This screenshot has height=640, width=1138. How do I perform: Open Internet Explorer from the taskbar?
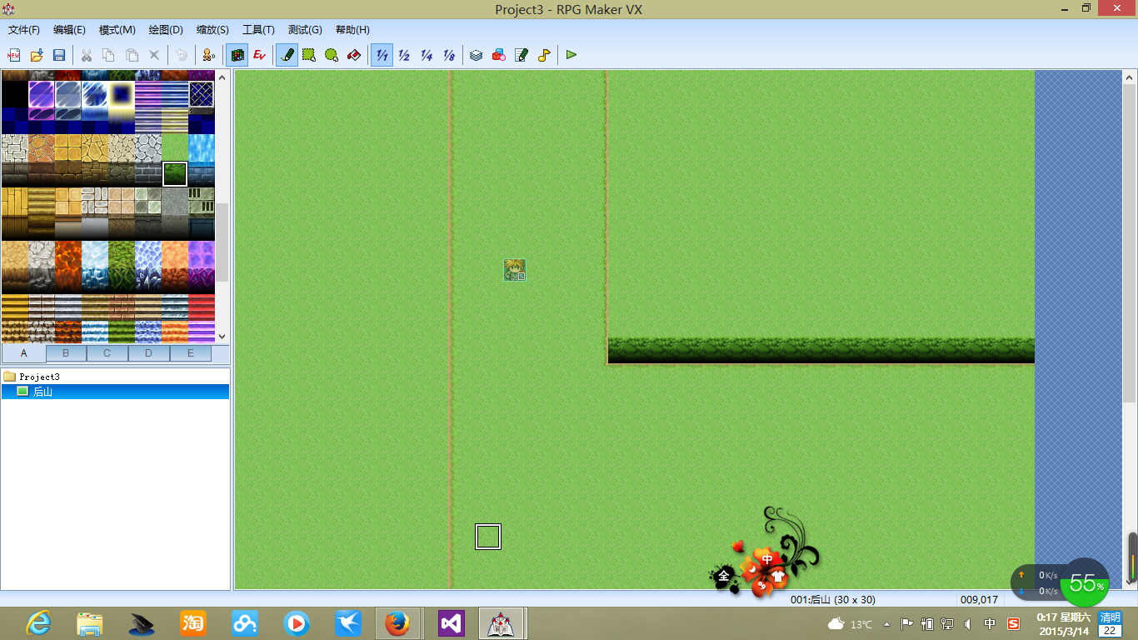tap(38, 622)
